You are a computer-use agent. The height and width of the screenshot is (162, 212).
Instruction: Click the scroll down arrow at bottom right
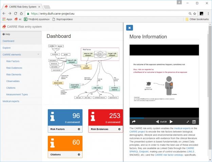pyautogui.click(x=210, y=160)
